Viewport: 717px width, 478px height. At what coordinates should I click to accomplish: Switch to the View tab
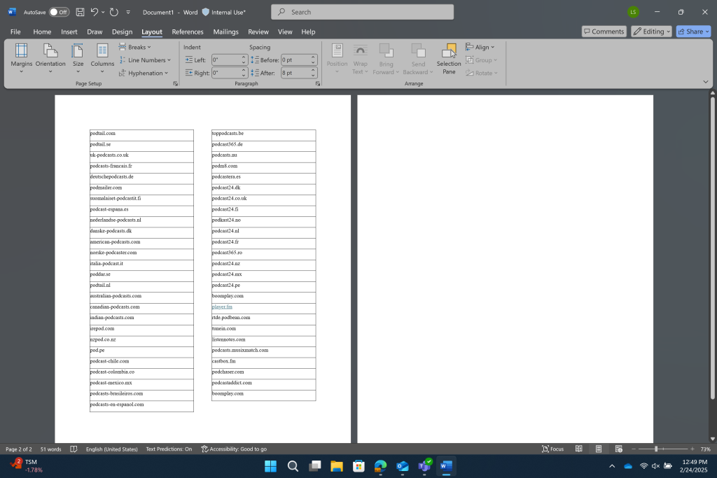[285, 31]
